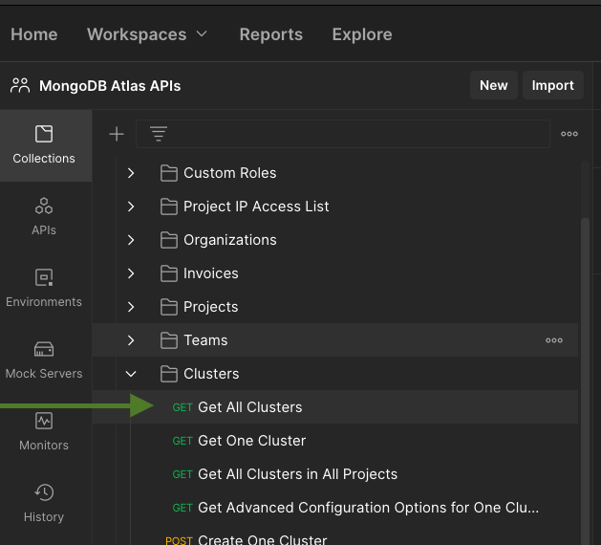Screen dimensions: 601x545
Task: Expand the Organizations folder chevron
Action: point(131,240)
